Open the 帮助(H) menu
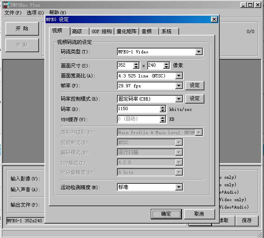The width and height of the screenshot is (264, 238). point(58,12)
